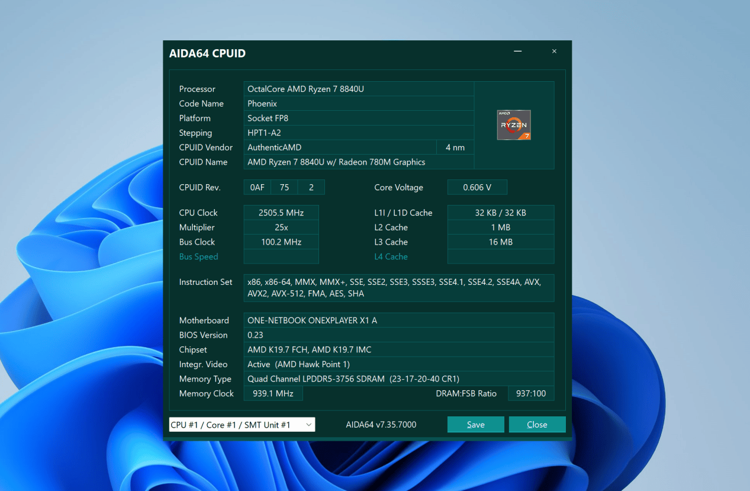The height and width of the screenshot is (491, 750).
Task: Click the "100.2 MHz" bus clock value
Action: 281,242
